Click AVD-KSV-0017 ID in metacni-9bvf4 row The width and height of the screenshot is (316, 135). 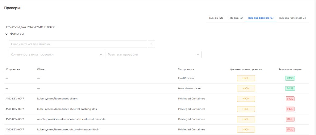[15, 129]
